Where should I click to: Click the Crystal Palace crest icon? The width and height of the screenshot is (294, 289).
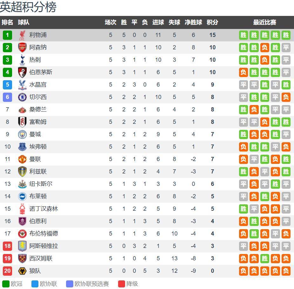click(x=22, y=85)
